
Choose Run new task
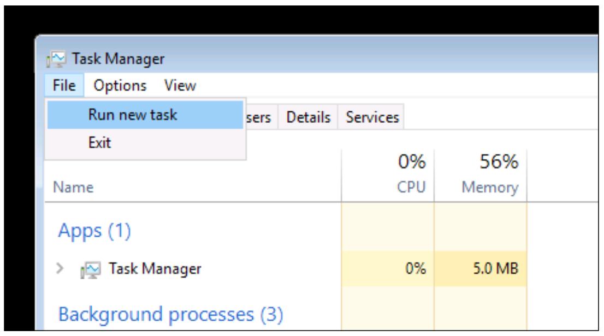145,115
